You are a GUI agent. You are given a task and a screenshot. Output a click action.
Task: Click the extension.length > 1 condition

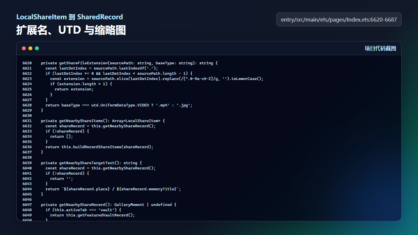click(81, 84)
